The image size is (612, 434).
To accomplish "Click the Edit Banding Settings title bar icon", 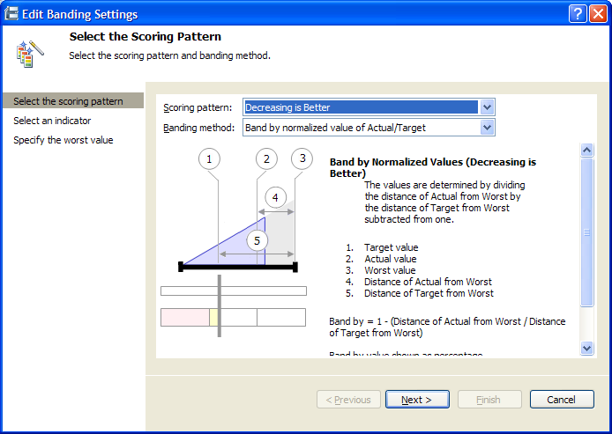I will (x=11, y=13).
